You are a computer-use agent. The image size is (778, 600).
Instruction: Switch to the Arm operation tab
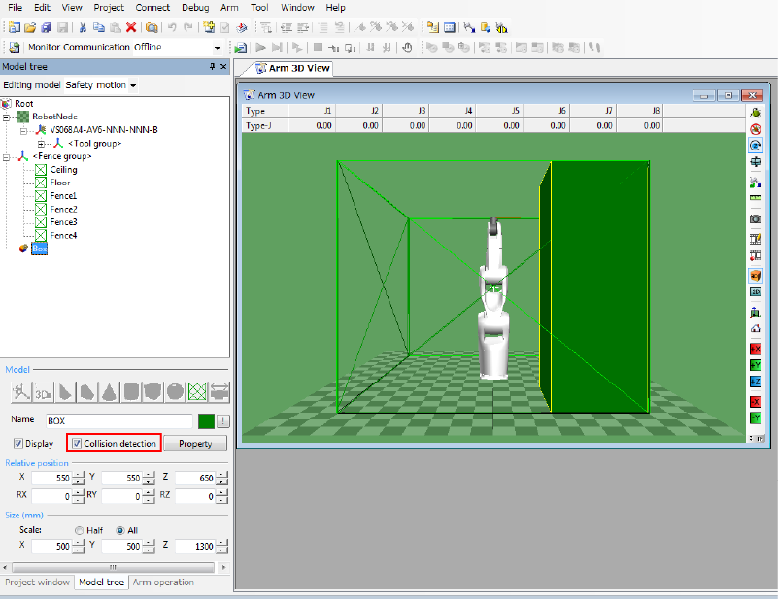pos(163,583)
